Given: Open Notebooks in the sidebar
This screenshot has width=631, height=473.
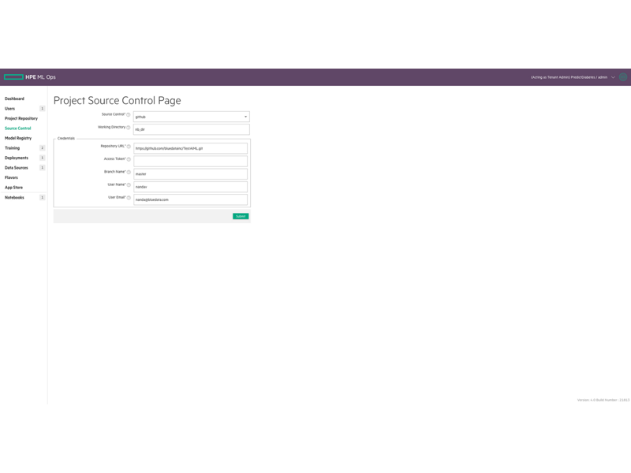Looking at the screenshot, I should [x=14, y=198].
